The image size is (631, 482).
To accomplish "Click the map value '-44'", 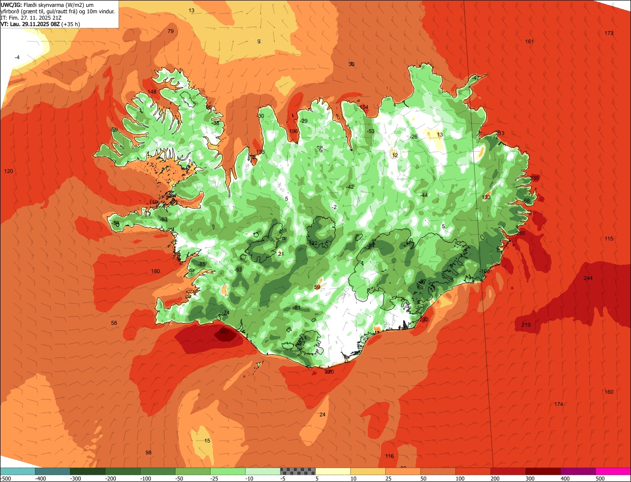I will 423,195.
